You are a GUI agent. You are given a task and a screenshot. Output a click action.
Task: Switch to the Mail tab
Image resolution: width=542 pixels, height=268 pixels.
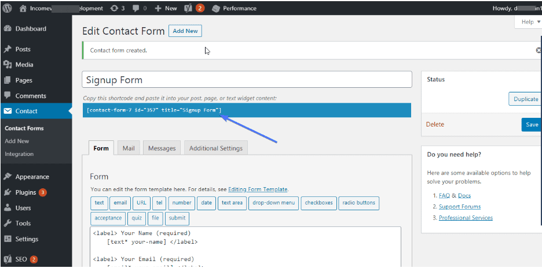tap(129, 148)
